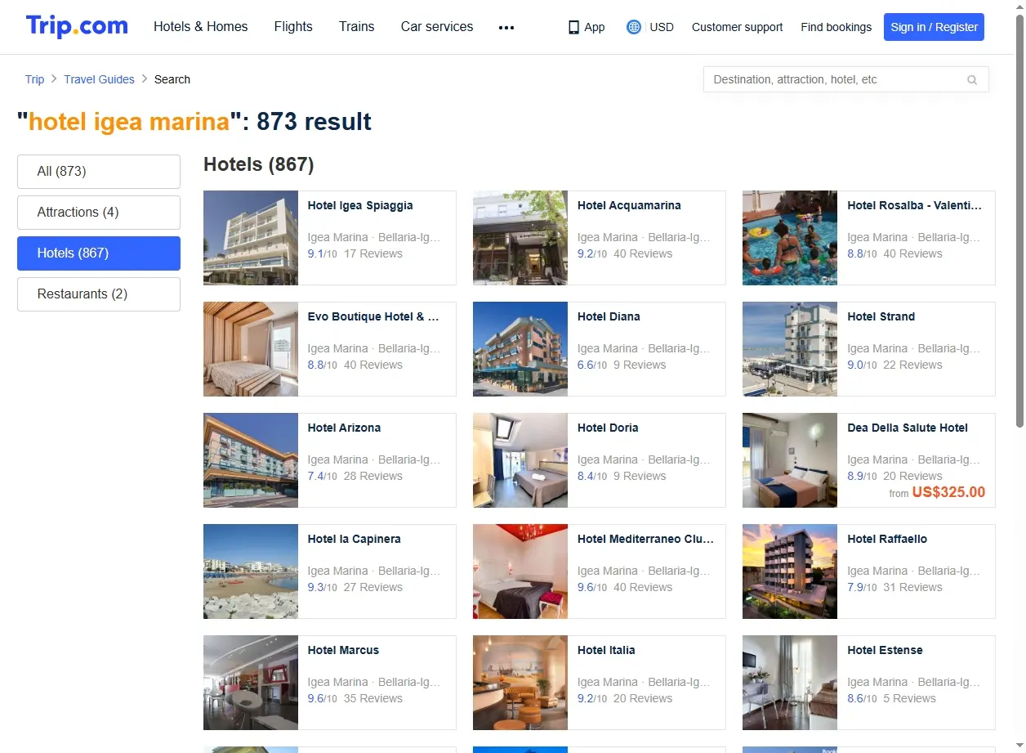Click Sign in / Register button
Viewport: 1026px width, 753px height.
(x=934, y=27)
